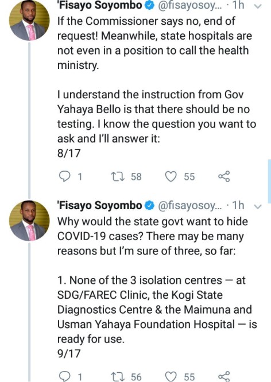Retweet the 8/17 tweet

[x=118, y=176]
